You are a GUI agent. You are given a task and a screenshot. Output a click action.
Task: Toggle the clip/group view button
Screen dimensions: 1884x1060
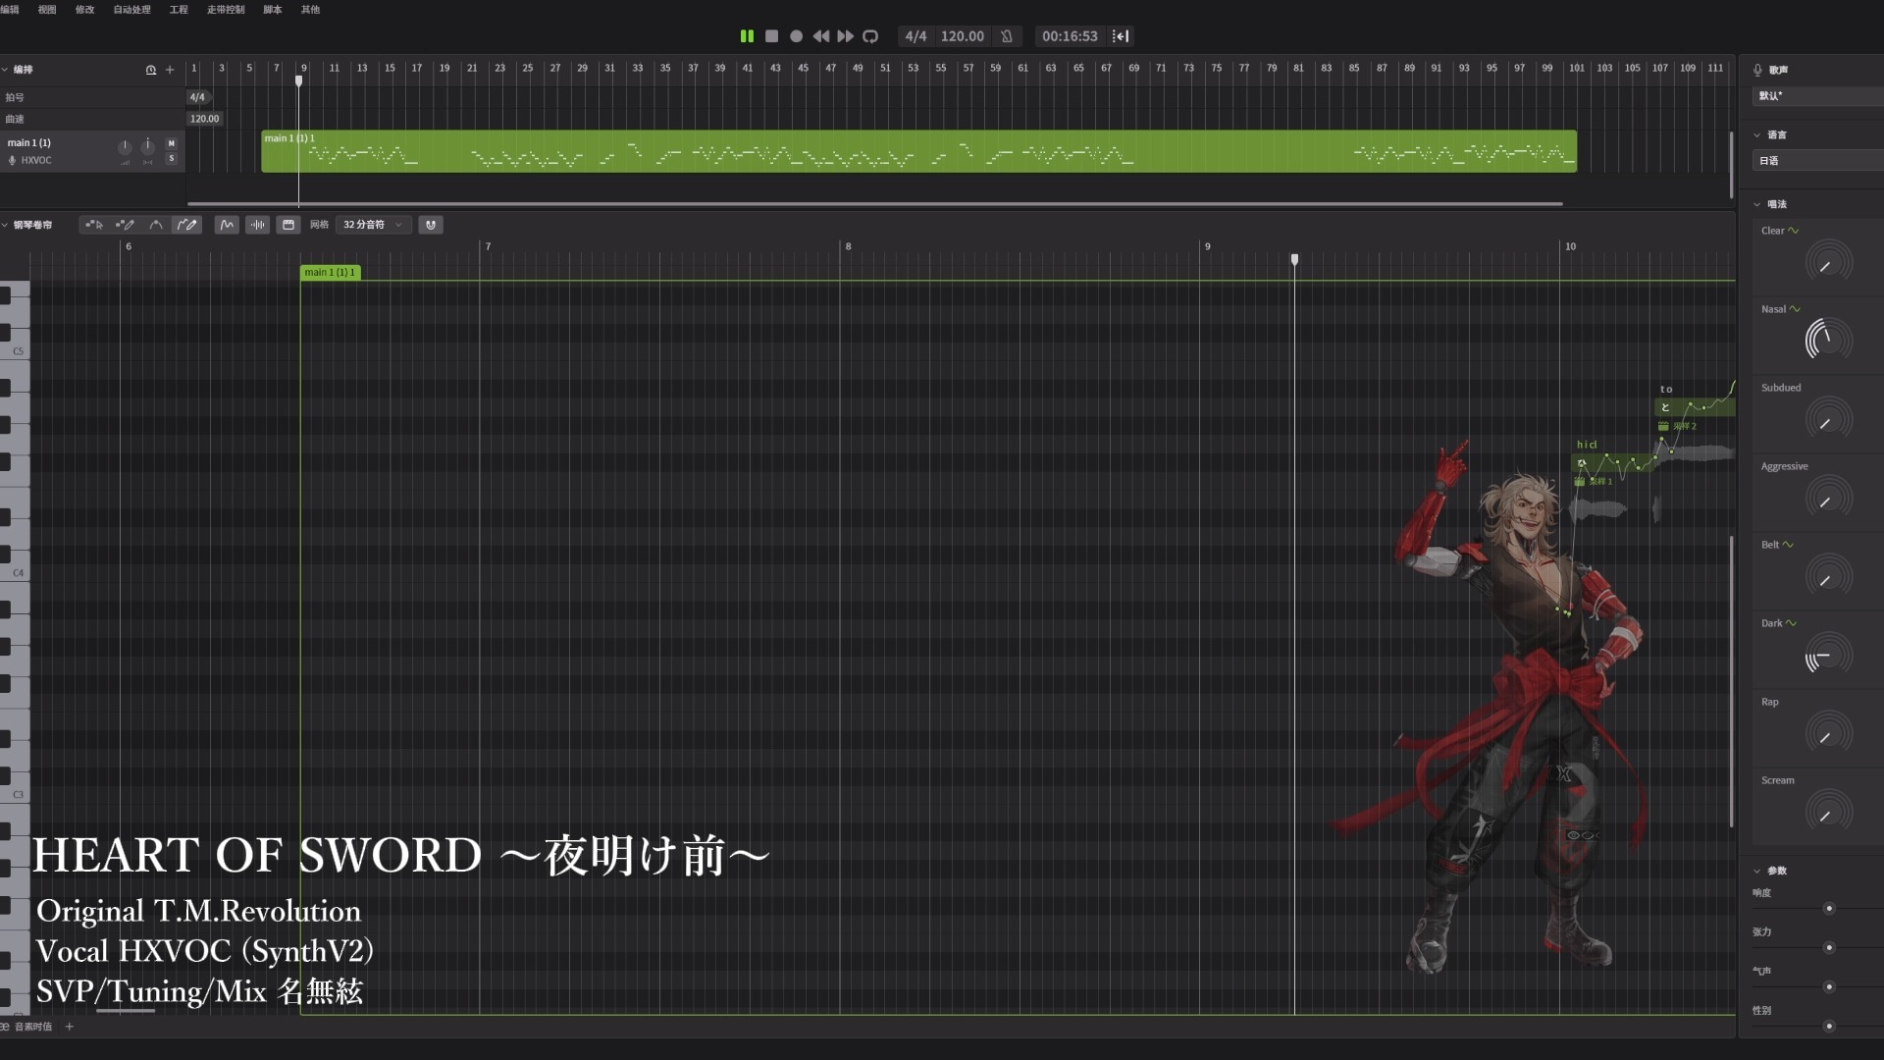(288, 225)
